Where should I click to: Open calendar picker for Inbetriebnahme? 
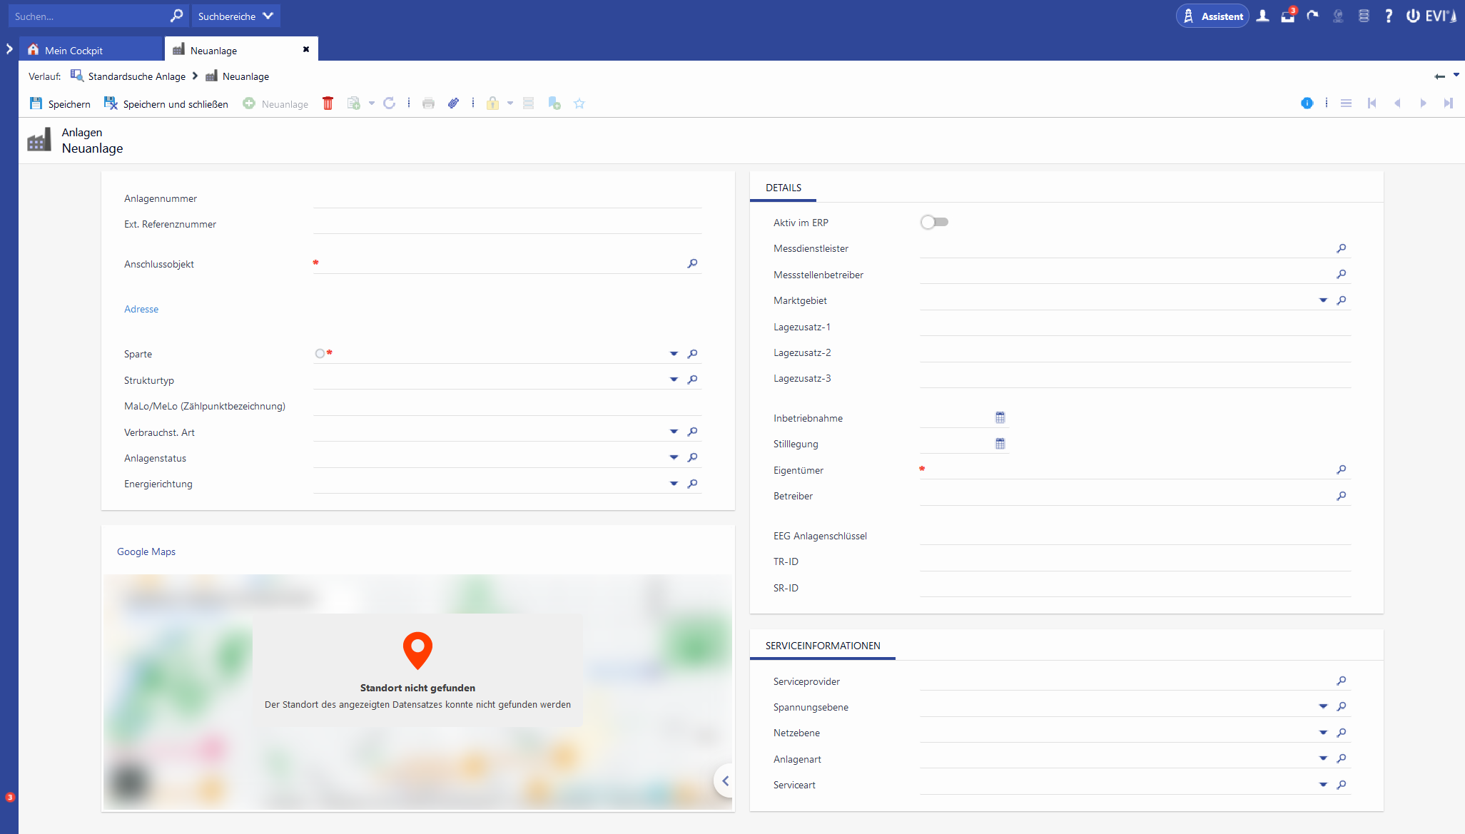(x=1000, y=417)
